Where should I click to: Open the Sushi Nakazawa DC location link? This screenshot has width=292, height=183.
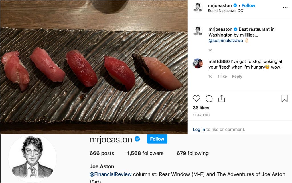pyautogui.click(x=225, y=11)
